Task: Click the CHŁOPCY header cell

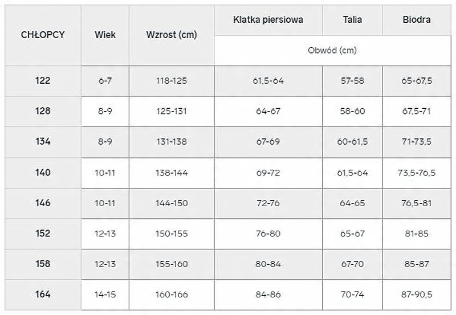Action: (x=42, y=35)
